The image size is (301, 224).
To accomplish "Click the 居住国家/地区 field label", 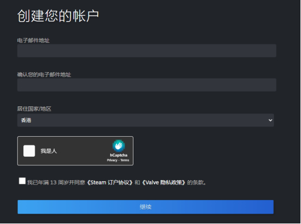I will (x=34, y=109).
